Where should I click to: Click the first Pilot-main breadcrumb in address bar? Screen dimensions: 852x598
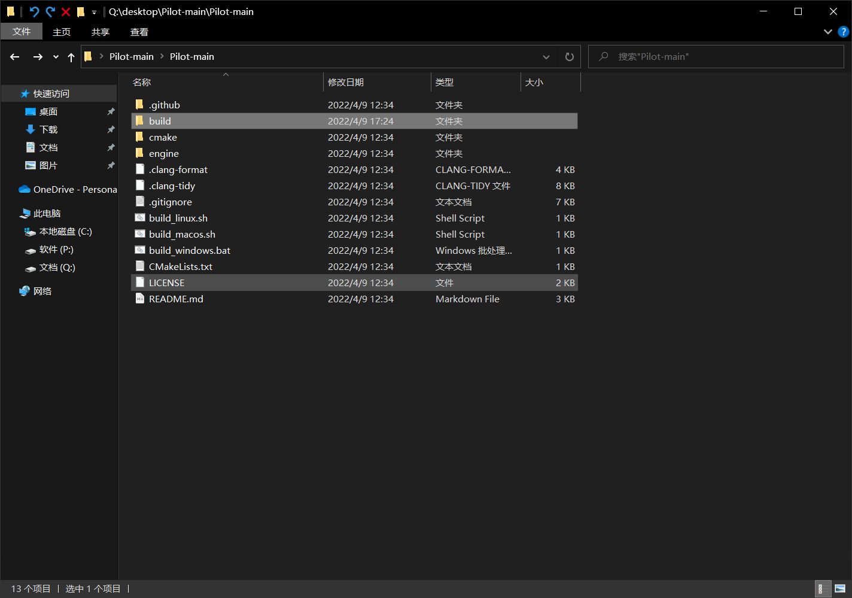tap(132, 57)
